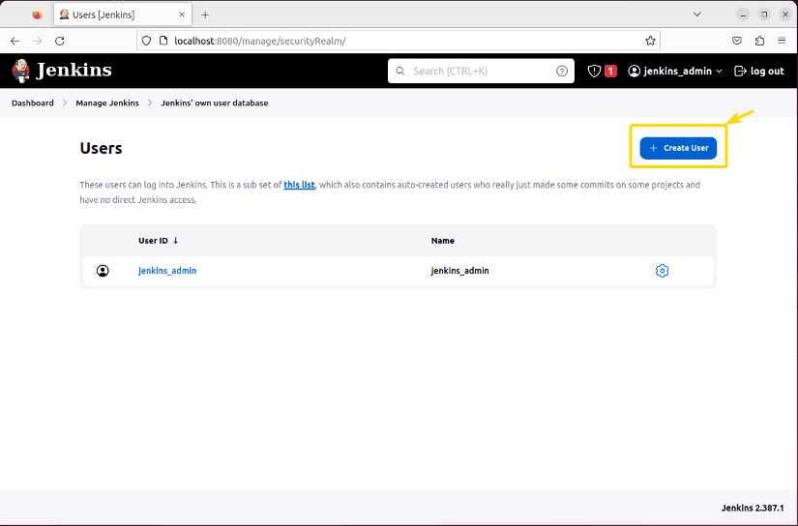Click the user avatar icon in jenkins_admin row
Viewport: 798px width, 526px height.
click(x=103, y=271)
